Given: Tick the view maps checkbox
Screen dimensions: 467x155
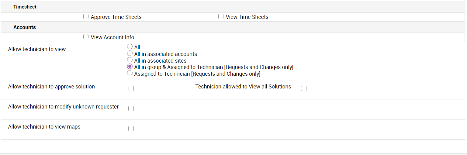Looking at the screenshot, I should pos(131,129).
